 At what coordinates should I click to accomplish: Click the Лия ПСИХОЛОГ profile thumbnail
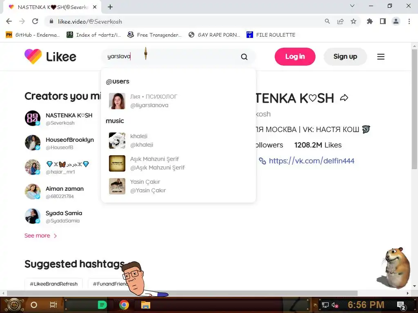pos(117,101)
